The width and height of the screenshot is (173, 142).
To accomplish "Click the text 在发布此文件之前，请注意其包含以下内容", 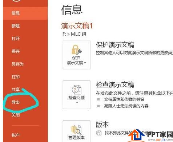I will click(x=134, y=93).
